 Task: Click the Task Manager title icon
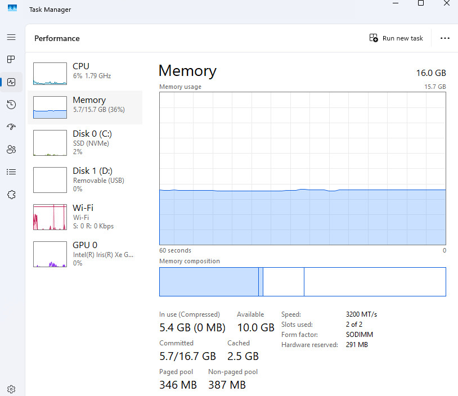click(x=12, y=8)
